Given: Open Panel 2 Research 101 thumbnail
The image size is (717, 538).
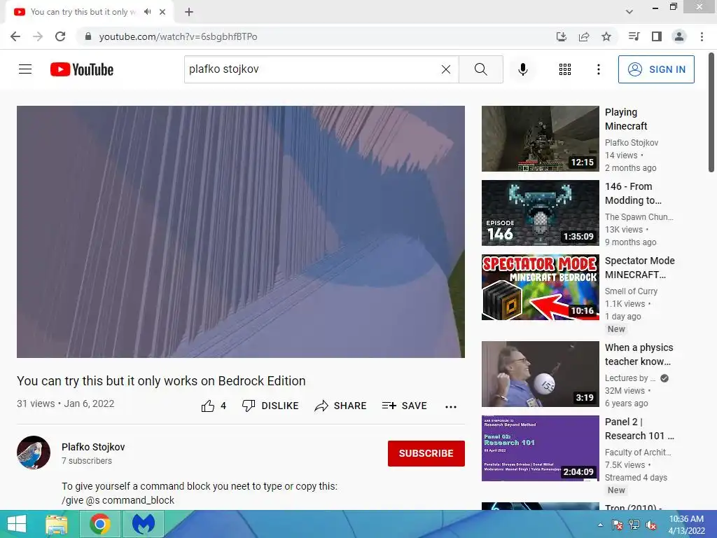Looking at the screenshot, I should click(540, 448).
